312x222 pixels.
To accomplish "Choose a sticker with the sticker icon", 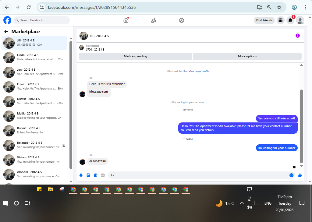I will point(95,175).
